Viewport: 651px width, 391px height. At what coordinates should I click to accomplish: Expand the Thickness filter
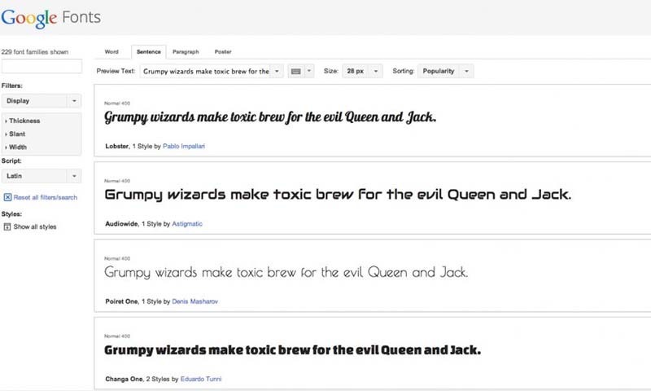click(x=23, y=121)
